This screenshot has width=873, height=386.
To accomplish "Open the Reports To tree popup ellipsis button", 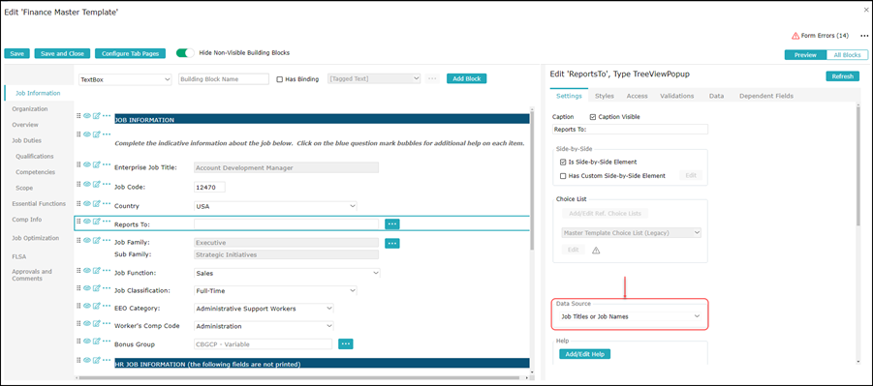I will pyautogui.click(x=392, y=223).
